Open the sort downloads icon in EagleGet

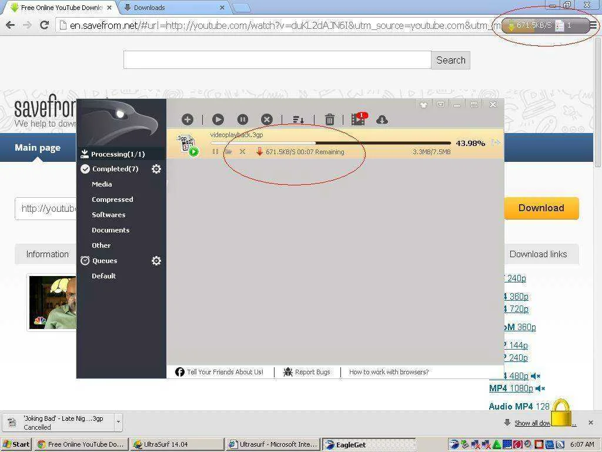click(x=298, y=120)
